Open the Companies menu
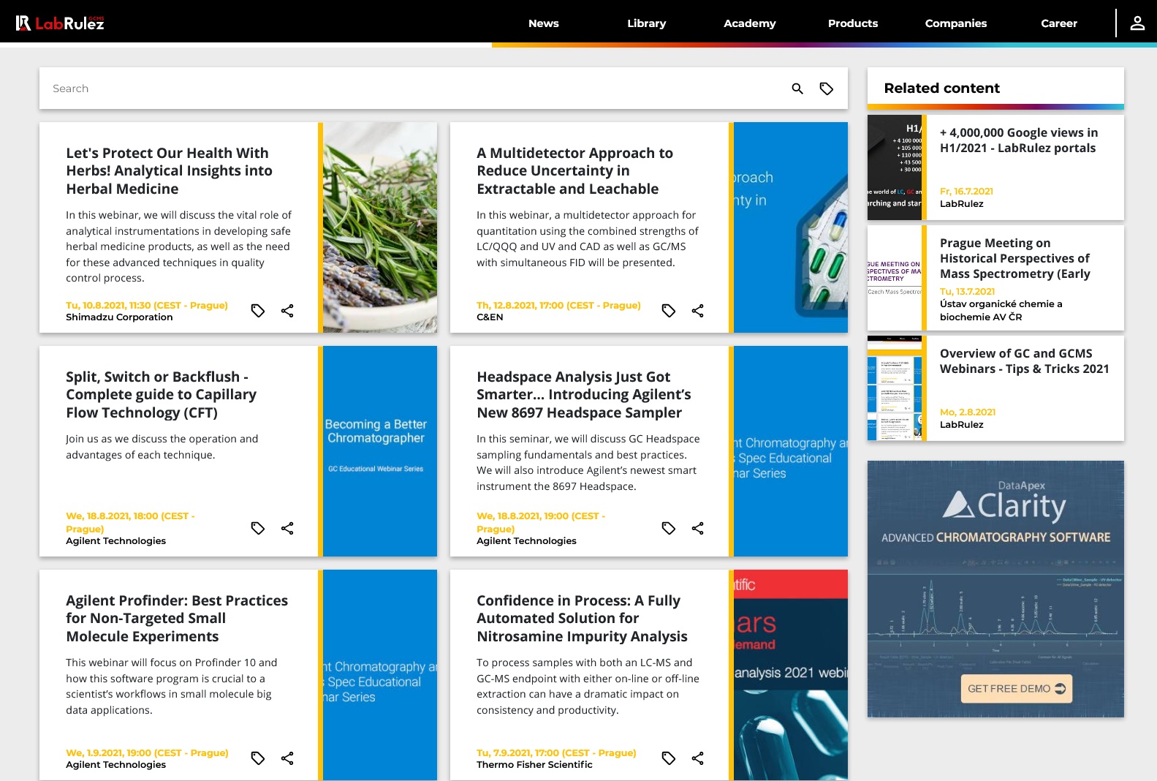Viewport: 1157px width, 781px height. point(956,23)
